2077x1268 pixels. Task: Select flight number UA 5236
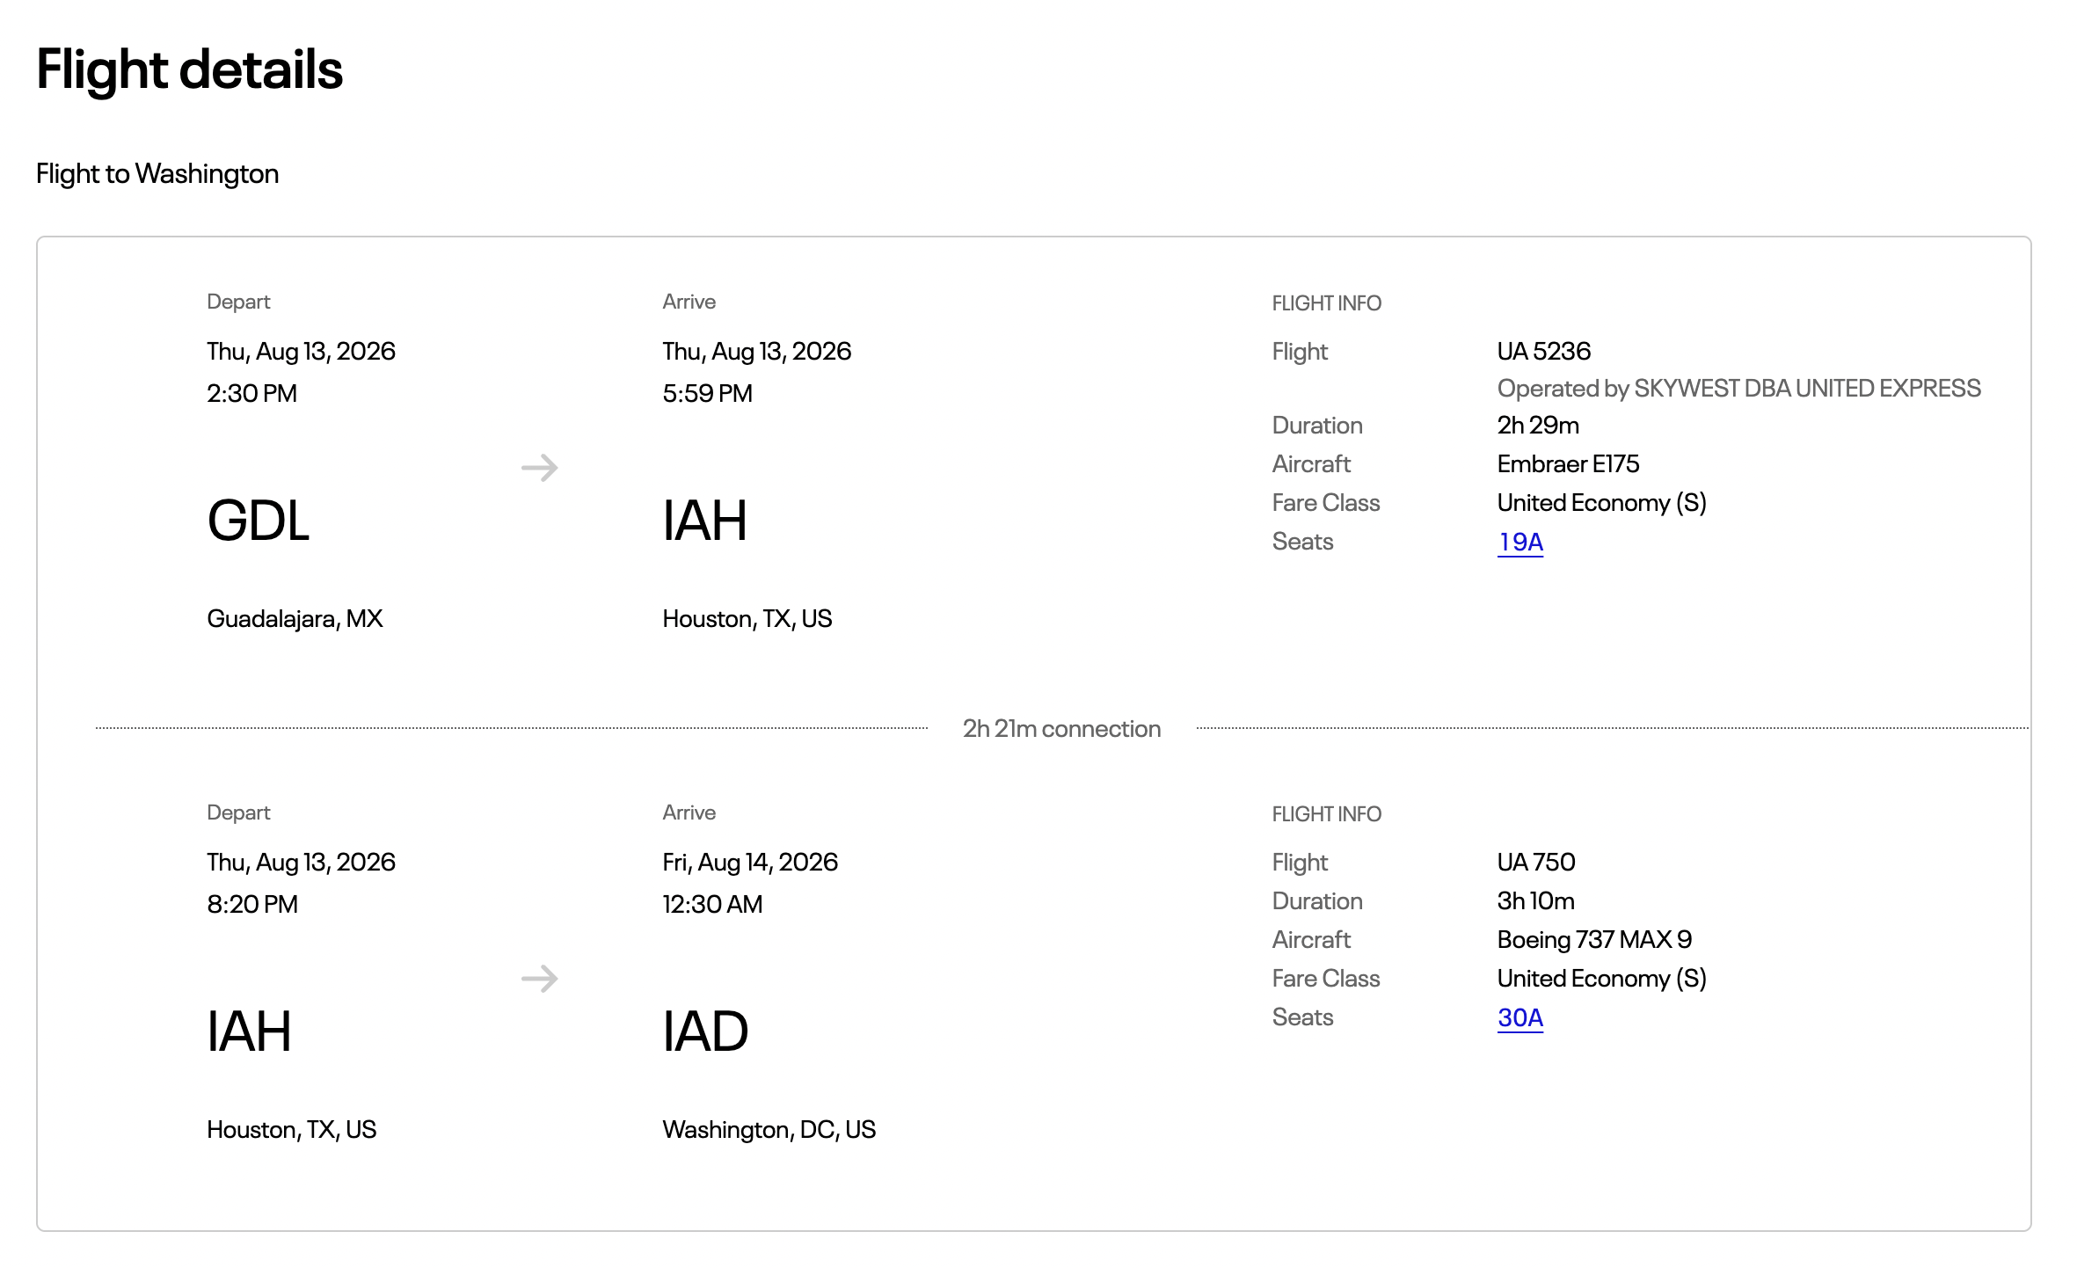[1544, 352]
